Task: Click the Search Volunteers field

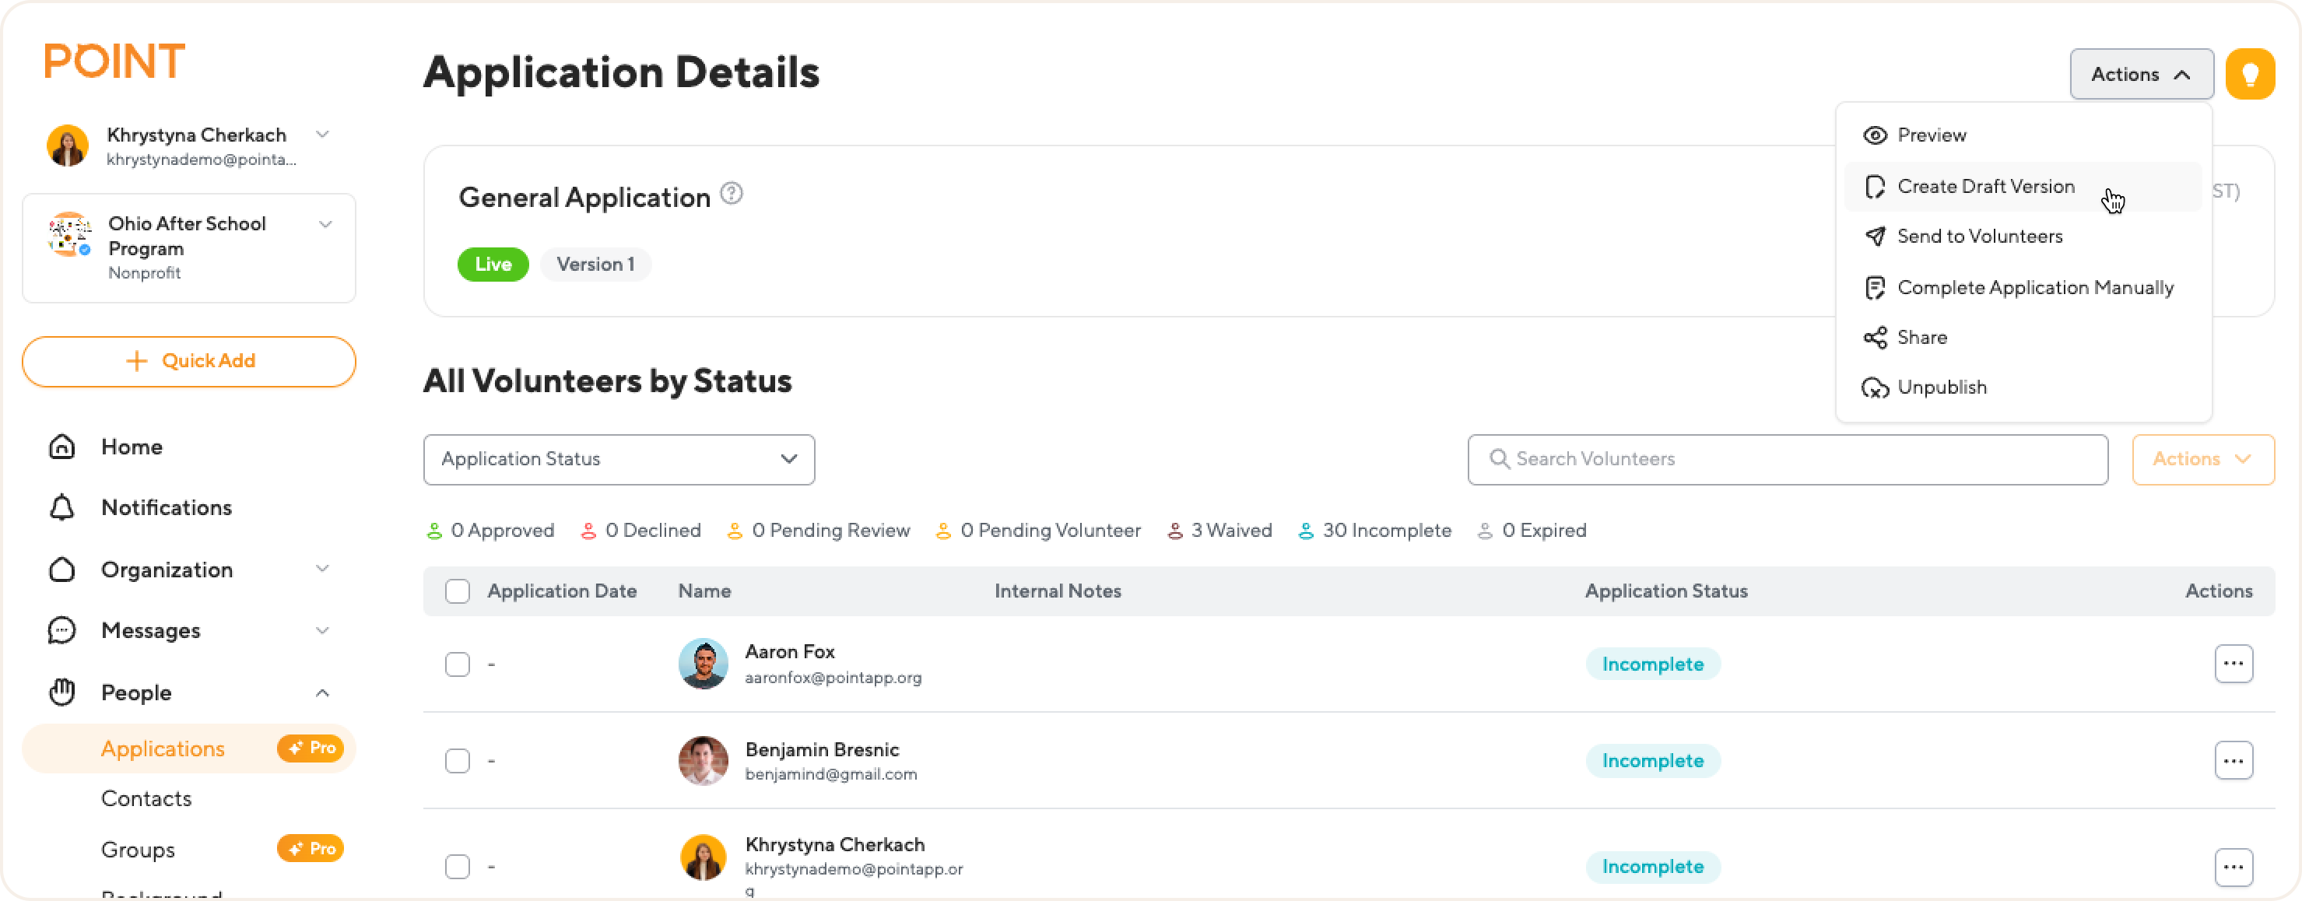Action: (1788, 459)
